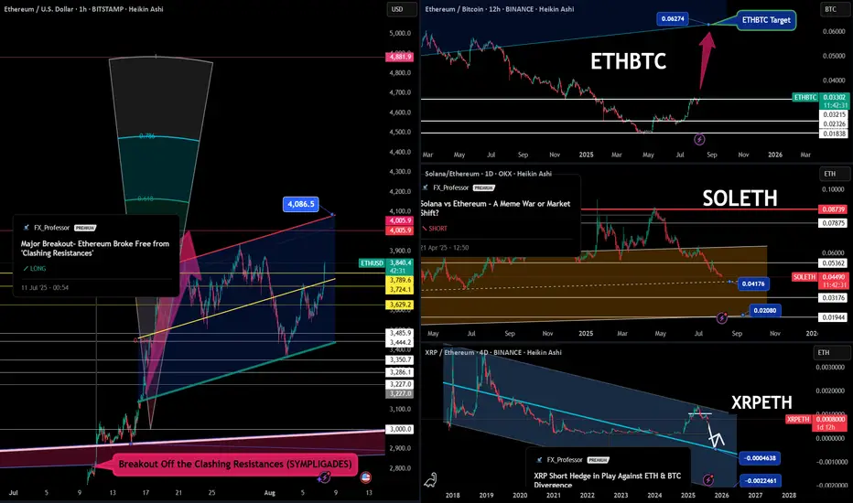Click the dinosaur icon on XRP/Ethereum chart

(x=431, y=479)
